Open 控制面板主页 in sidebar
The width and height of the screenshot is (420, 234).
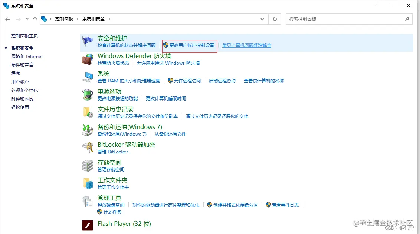[x=24, y=36]
